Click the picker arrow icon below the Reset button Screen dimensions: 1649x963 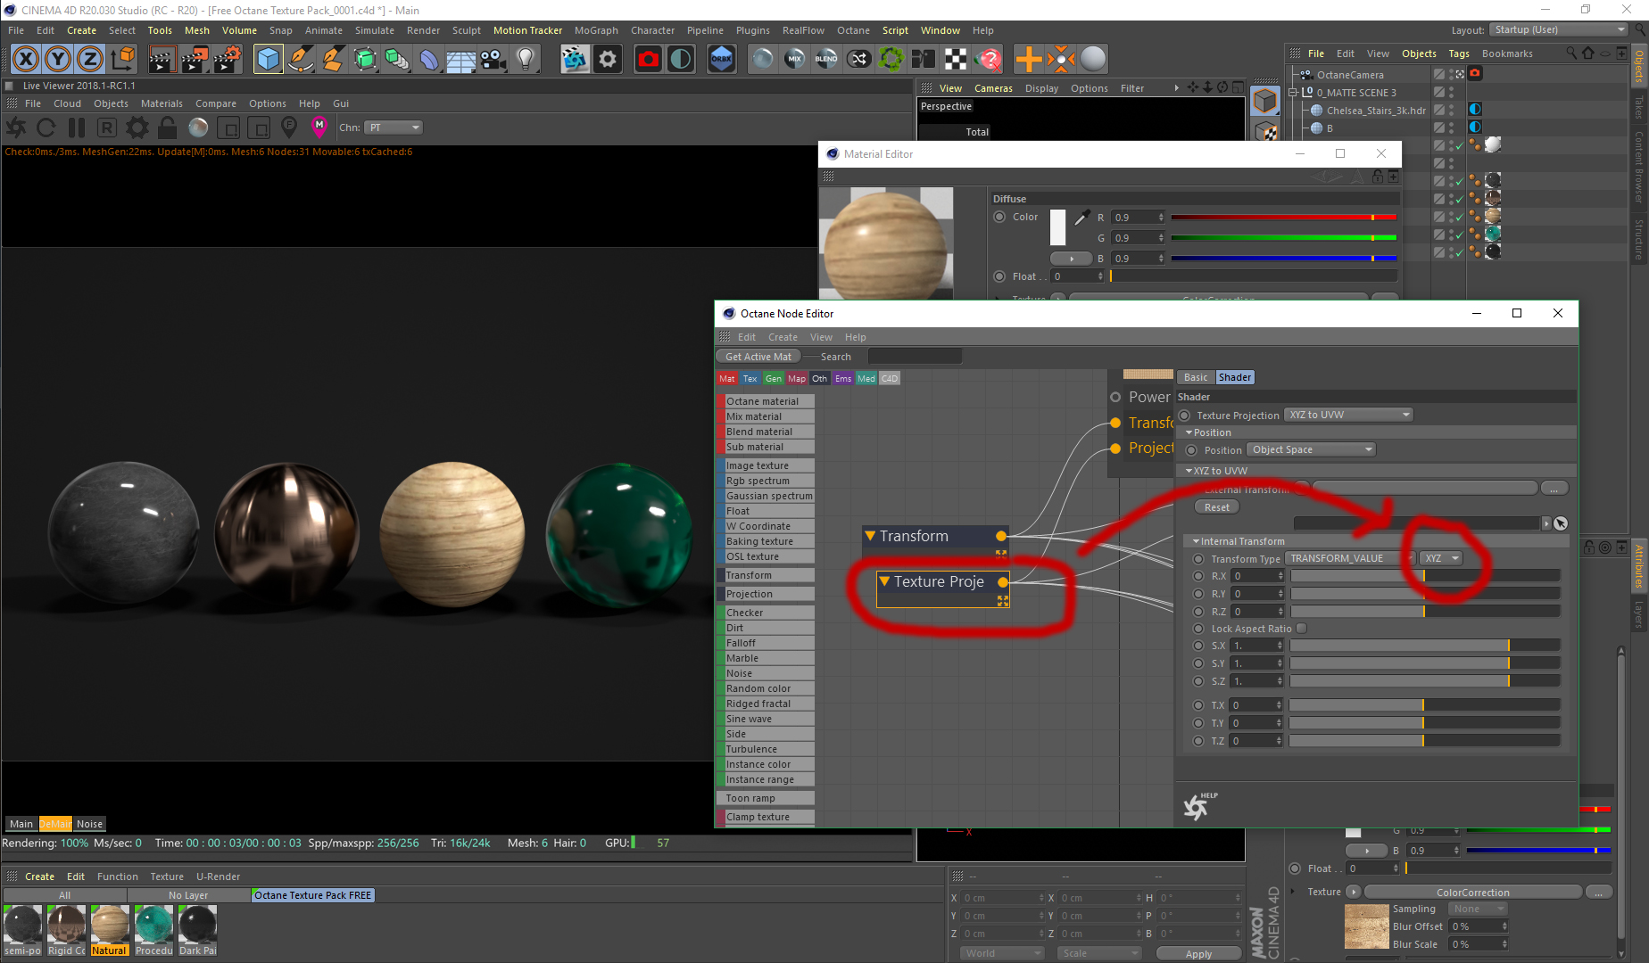click(1561, 523)
